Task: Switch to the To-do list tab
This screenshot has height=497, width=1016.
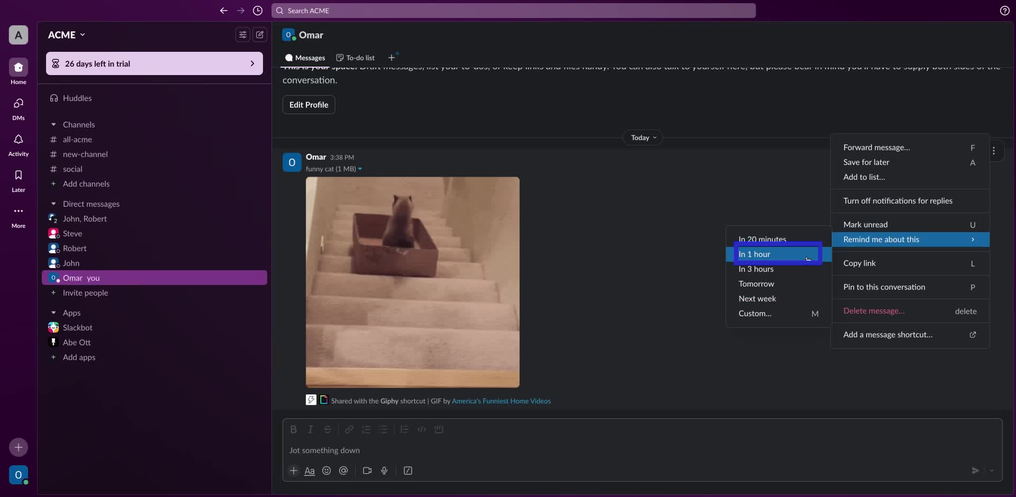Action: 355,57
